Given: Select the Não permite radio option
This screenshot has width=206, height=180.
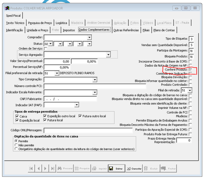Looking at the screenshot, I should tap(16, 145).
